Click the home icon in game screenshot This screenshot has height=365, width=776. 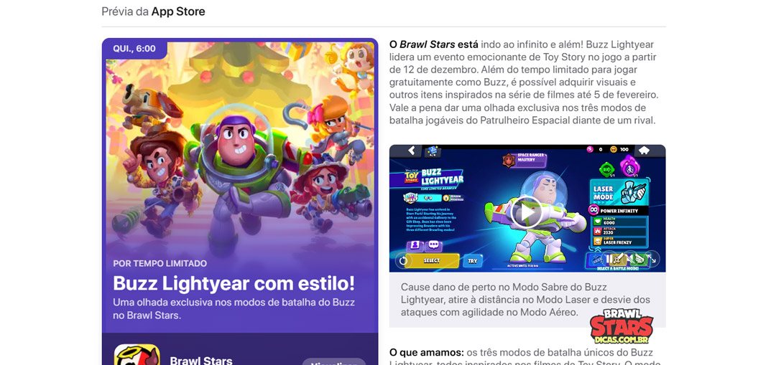tap(644, 150)
